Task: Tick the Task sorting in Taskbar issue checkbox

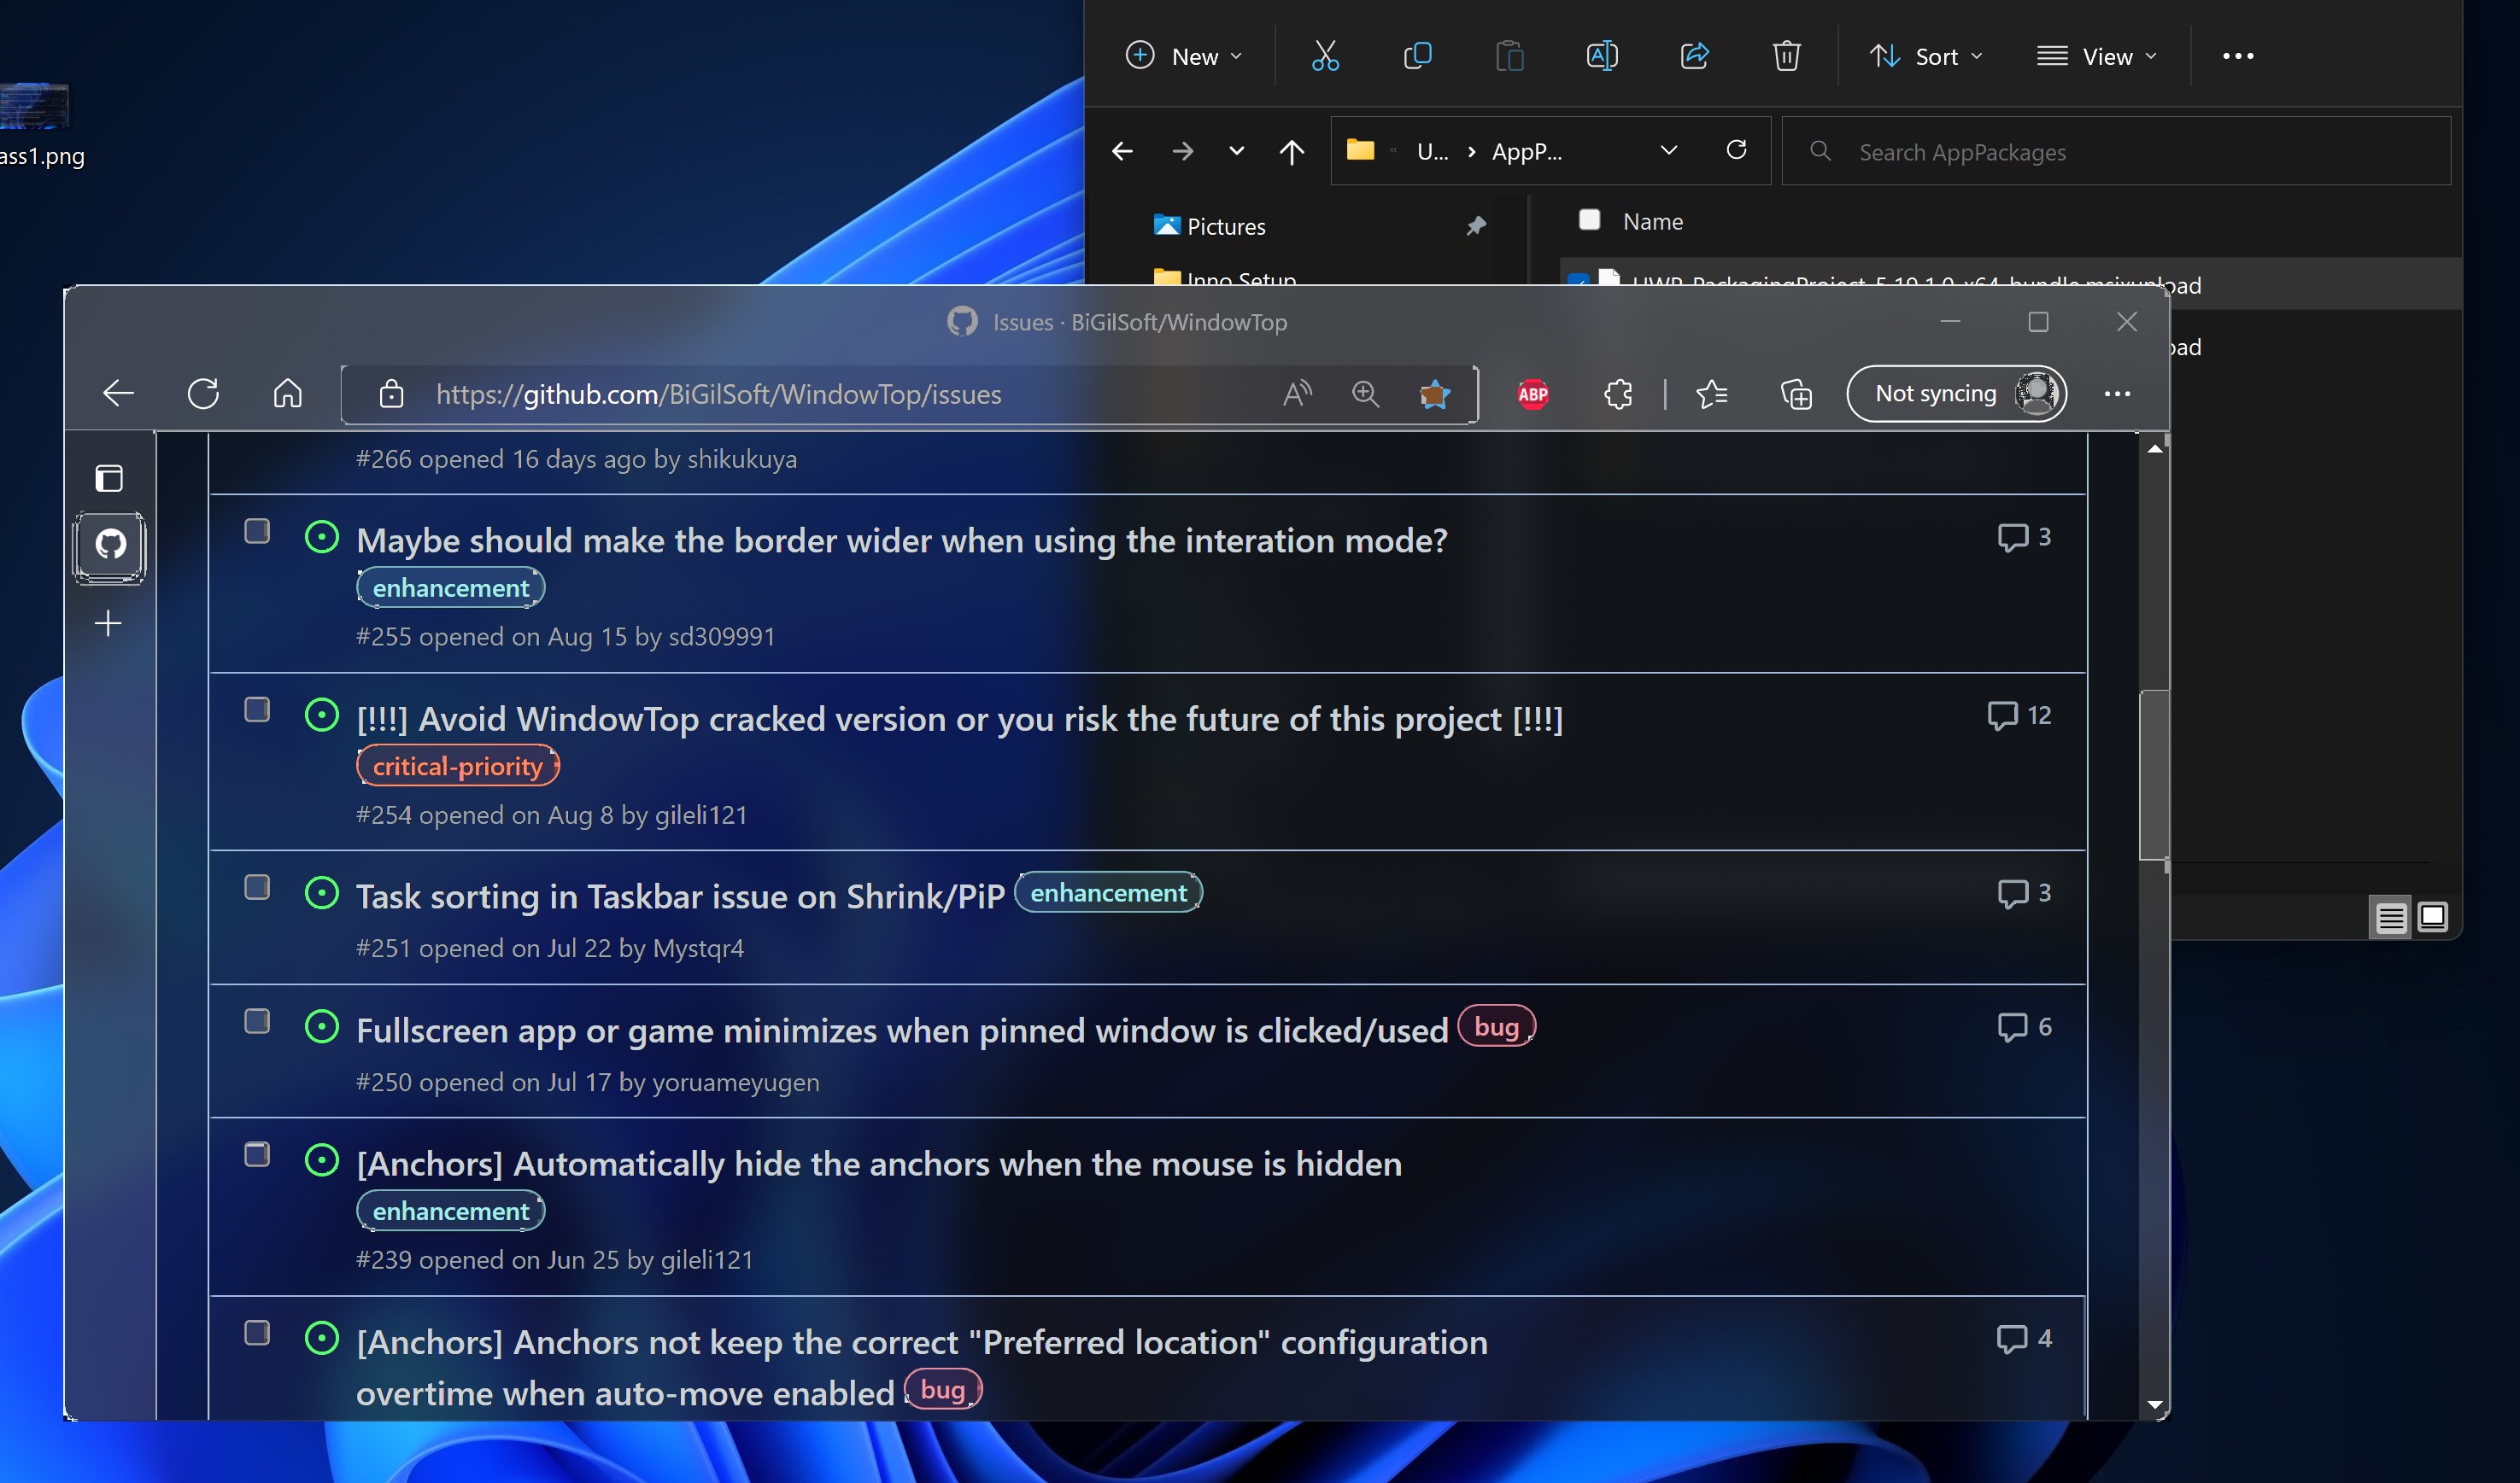Action: (257, 887)
